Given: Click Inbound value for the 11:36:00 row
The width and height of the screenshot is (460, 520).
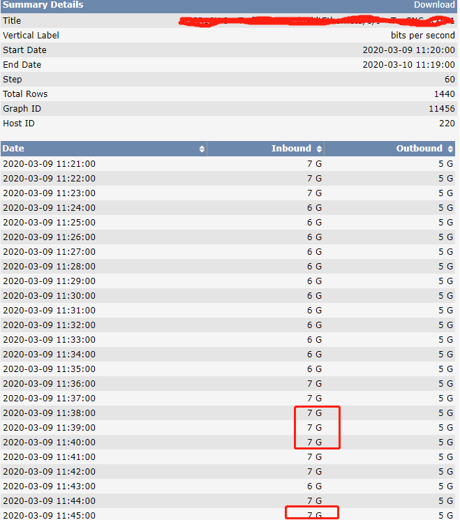Looking at the screenshot, I should point(314,384).
